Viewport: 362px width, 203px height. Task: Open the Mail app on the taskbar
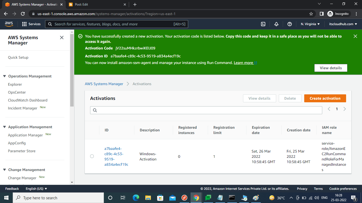pyautogui.click(x=173, y=198)
